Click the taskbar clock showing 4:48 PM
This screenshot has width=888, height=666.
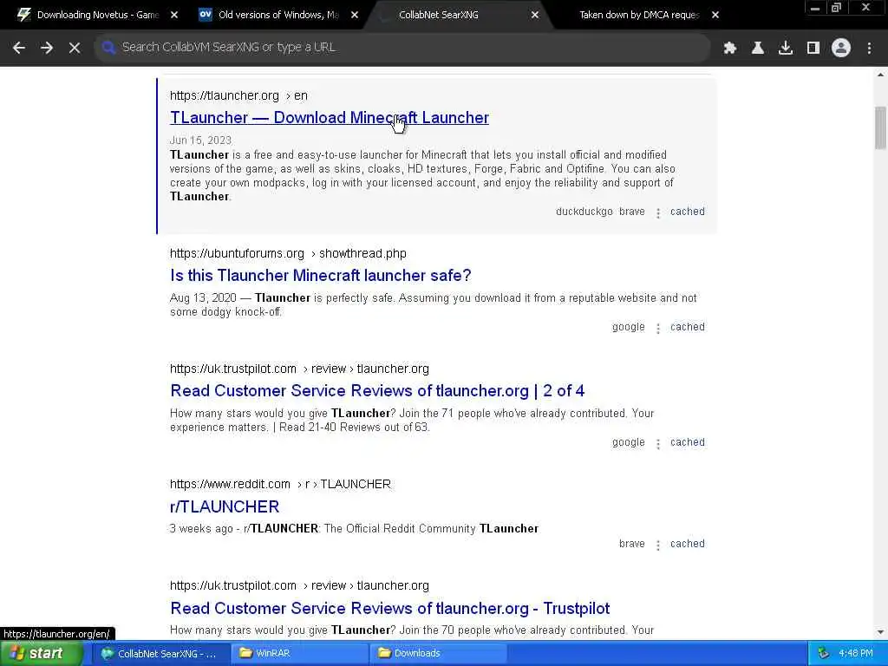coord(856,654)
